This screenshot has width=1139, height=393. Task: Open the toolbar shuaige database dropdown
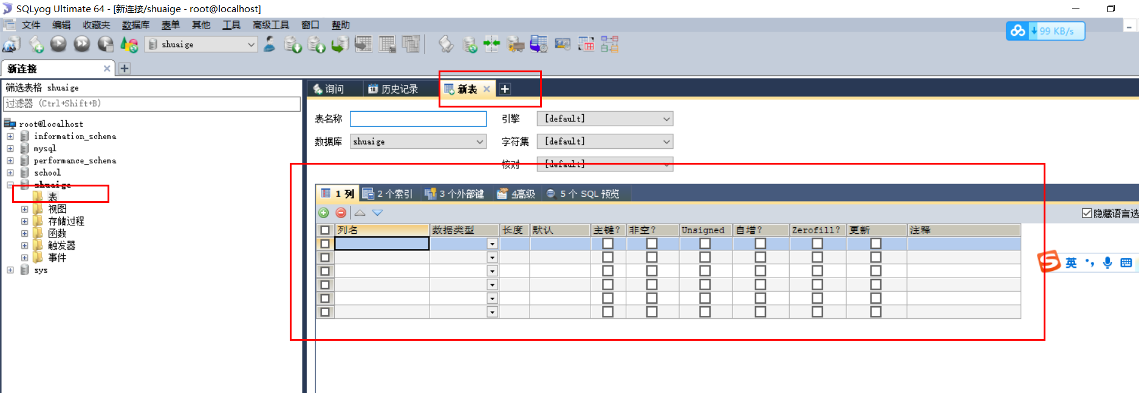pyautogui.click(x=251, y=44)
